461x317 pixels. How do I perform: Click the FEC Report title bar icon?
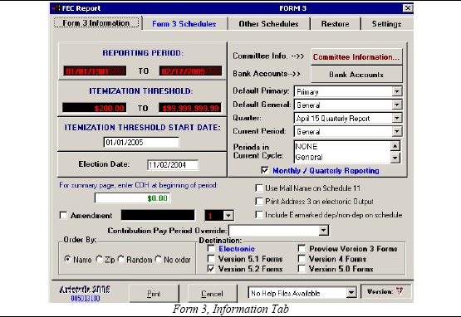pyautogui.click(x=56, y=8)
